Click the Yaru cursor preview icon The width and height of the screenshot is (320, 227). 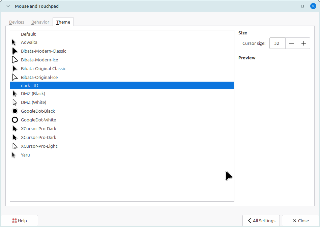coord(14,155)
